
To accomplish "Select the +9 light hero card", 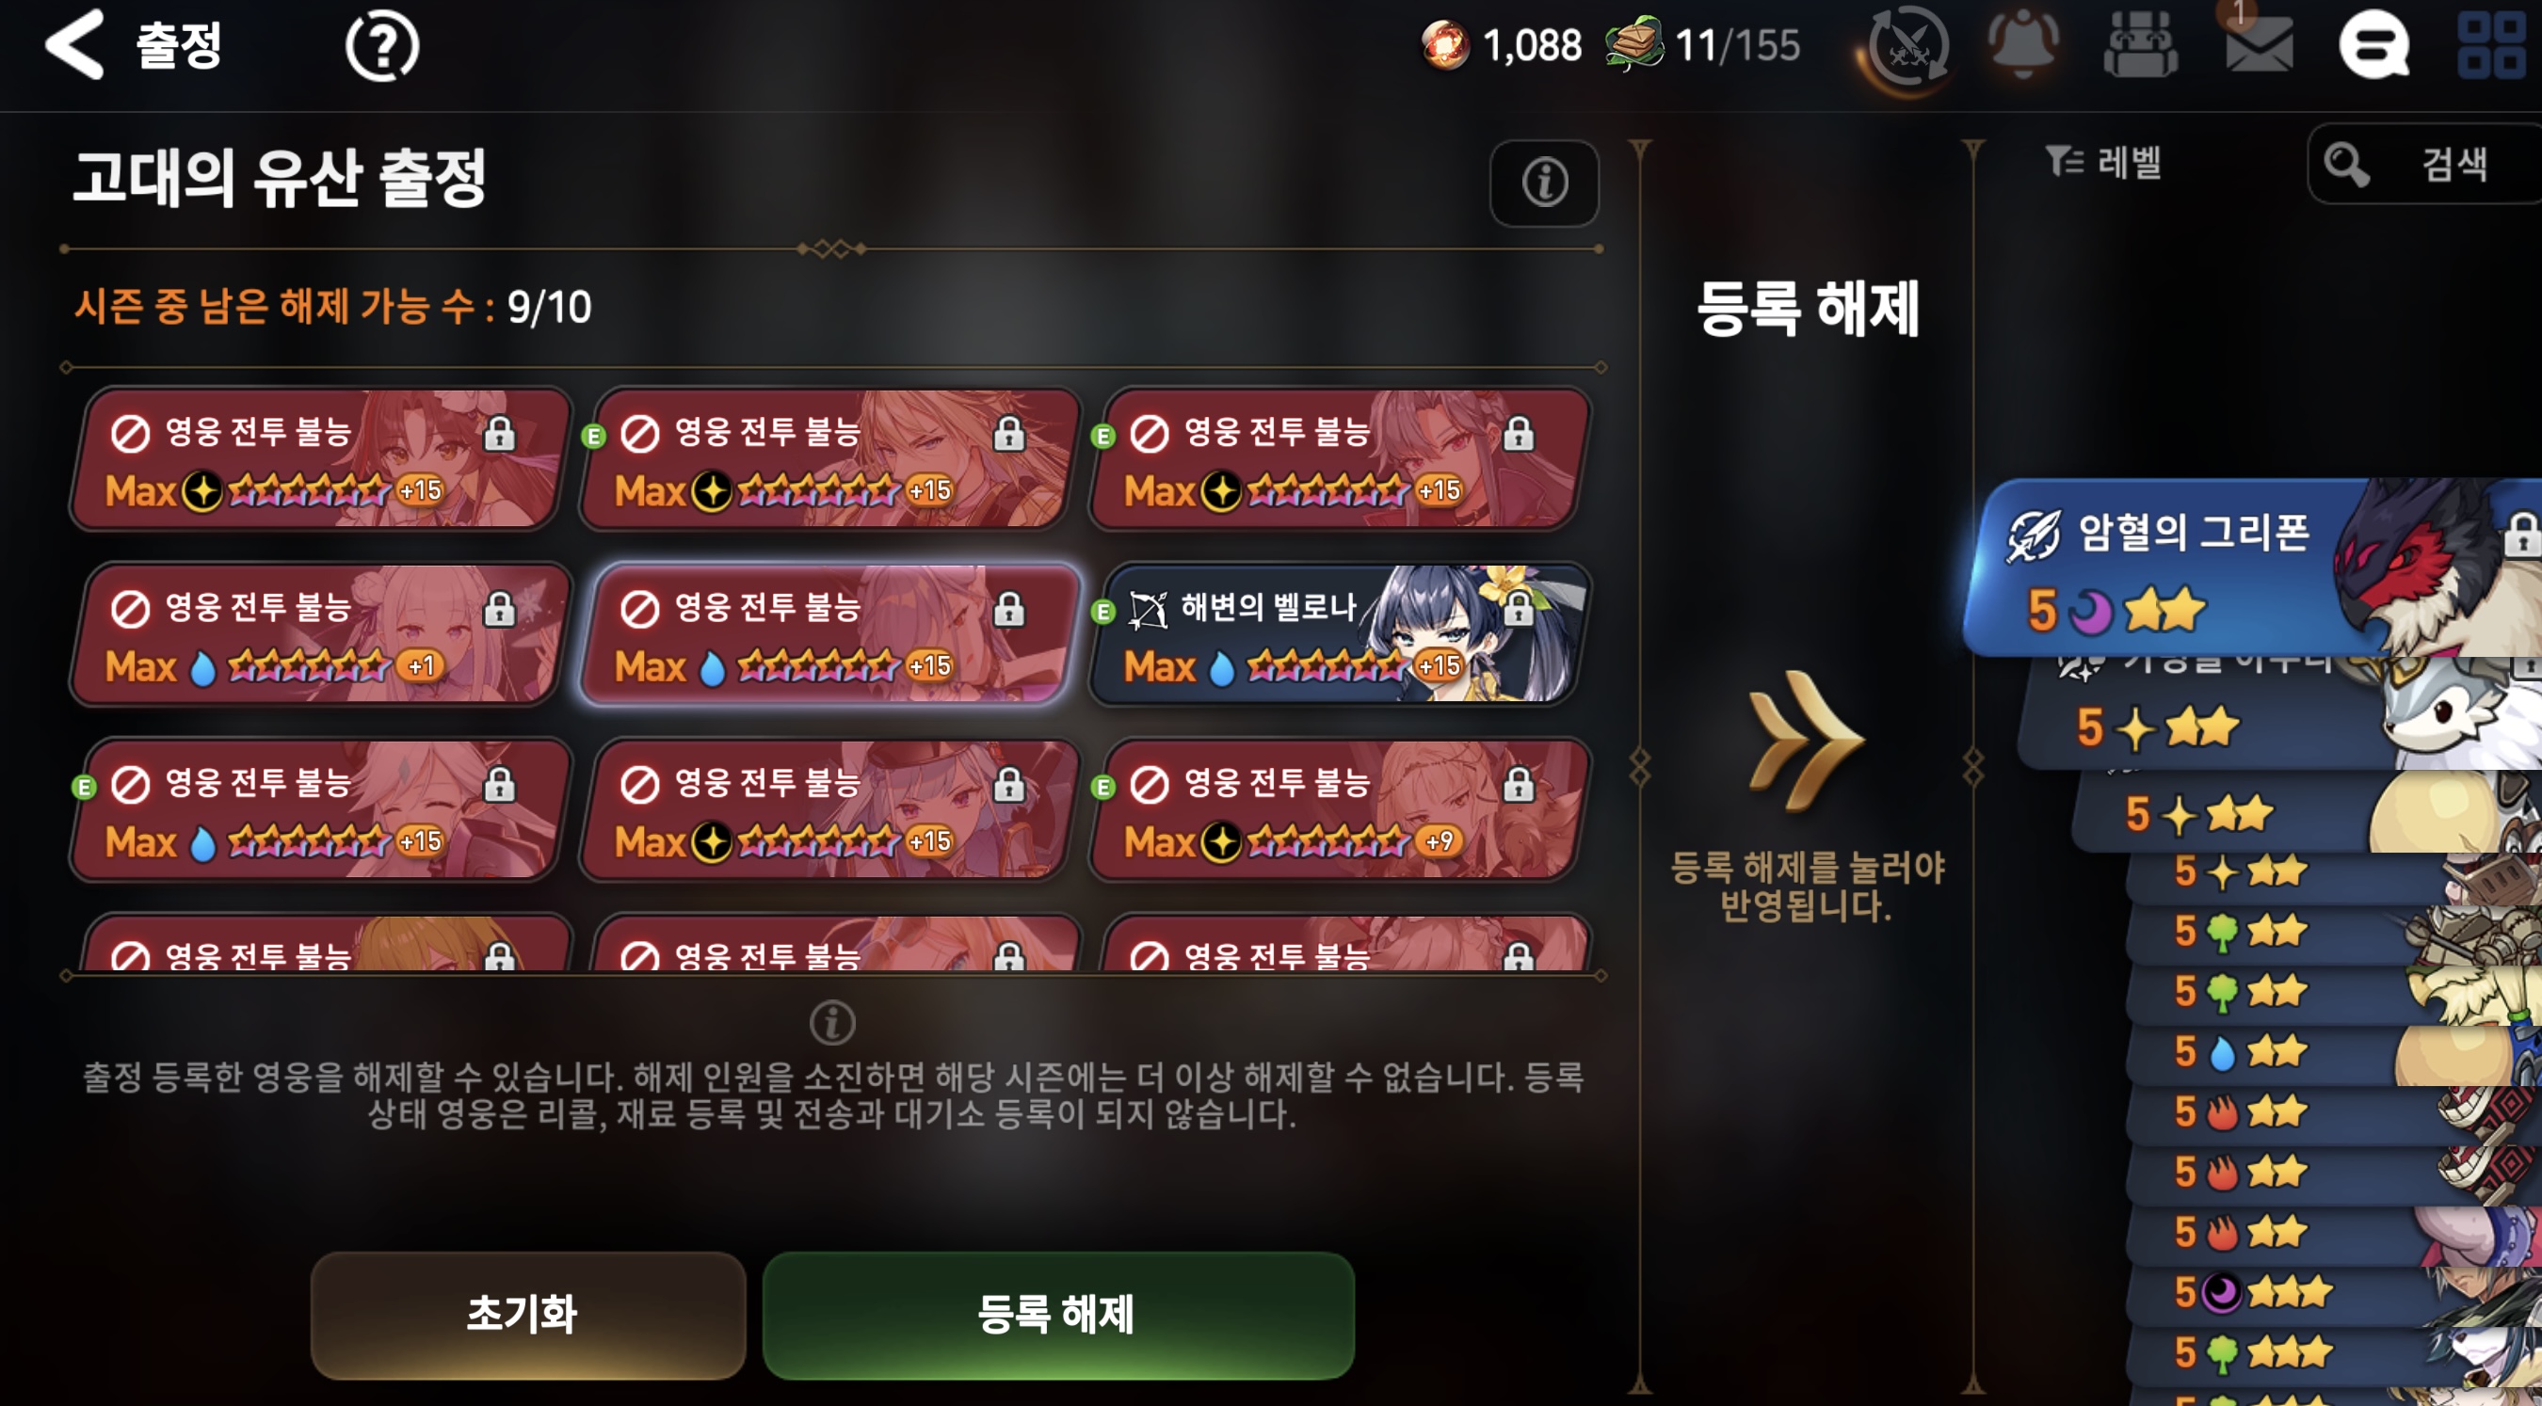I will (1339, 810).
